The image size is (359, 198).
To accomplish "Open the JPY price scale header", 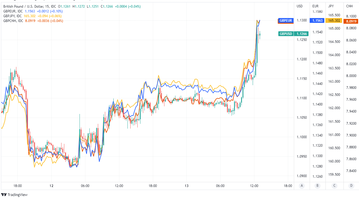I will pos(331,6).
